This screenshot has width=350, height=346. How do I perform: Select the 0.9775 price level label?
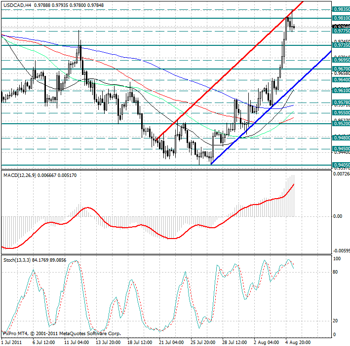(341, 31)
